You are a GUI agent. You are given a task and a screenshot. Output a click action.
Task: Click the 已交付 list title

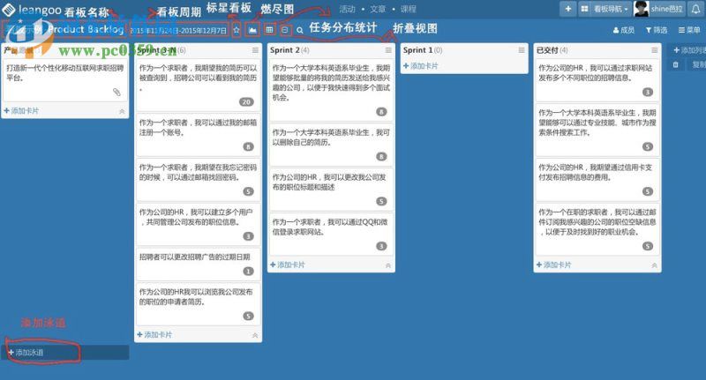pos(547,50)
